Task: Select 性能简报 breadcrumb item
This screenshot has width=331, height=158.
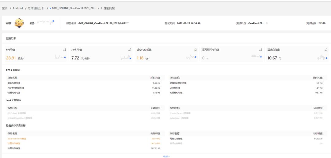Action: tap(109, 8)
